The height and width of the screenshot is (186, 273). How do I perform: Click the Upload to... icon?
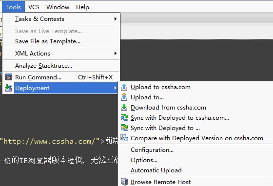(124, 97)
